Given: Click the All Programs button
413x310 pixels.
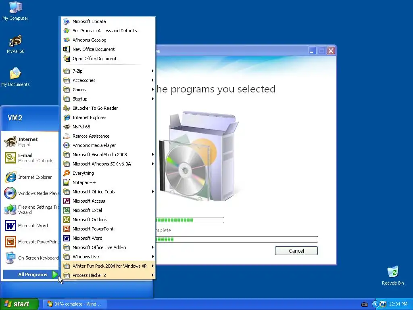Looking at the screenshot, I should [31, 274].
